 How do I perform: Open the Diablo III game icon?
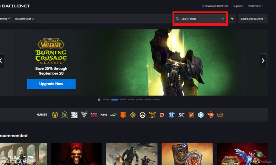pos(162,115)
